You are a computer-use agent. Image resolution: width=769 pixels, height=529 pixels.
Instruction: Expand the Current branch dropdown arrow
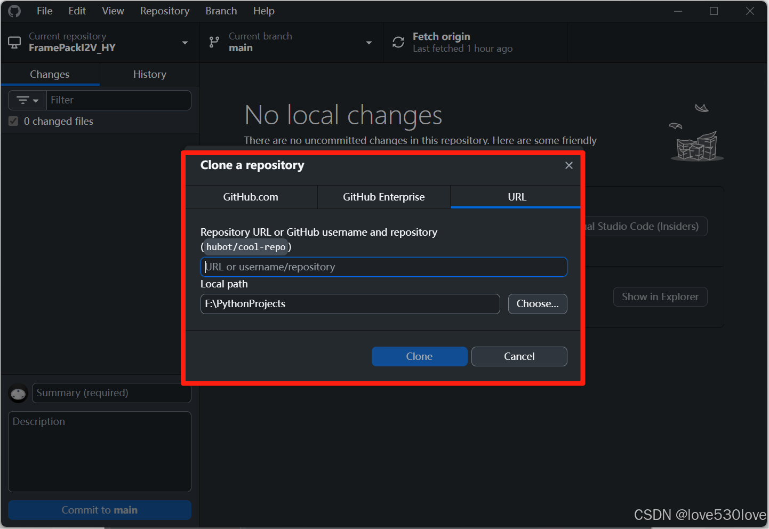pos(369,43)
